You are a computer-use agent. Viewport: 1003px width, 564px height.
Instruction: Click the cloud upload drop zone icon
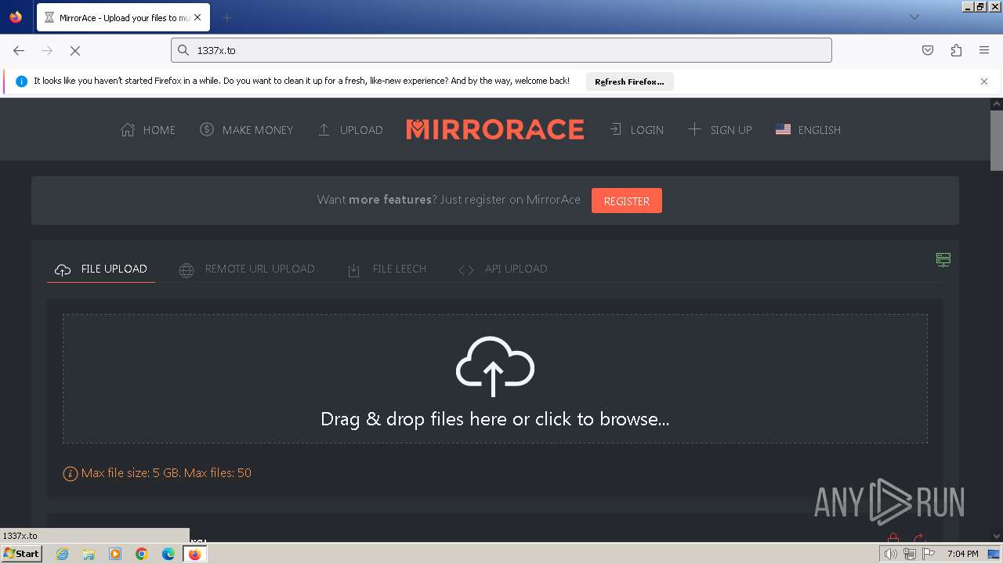click(495, 367)
